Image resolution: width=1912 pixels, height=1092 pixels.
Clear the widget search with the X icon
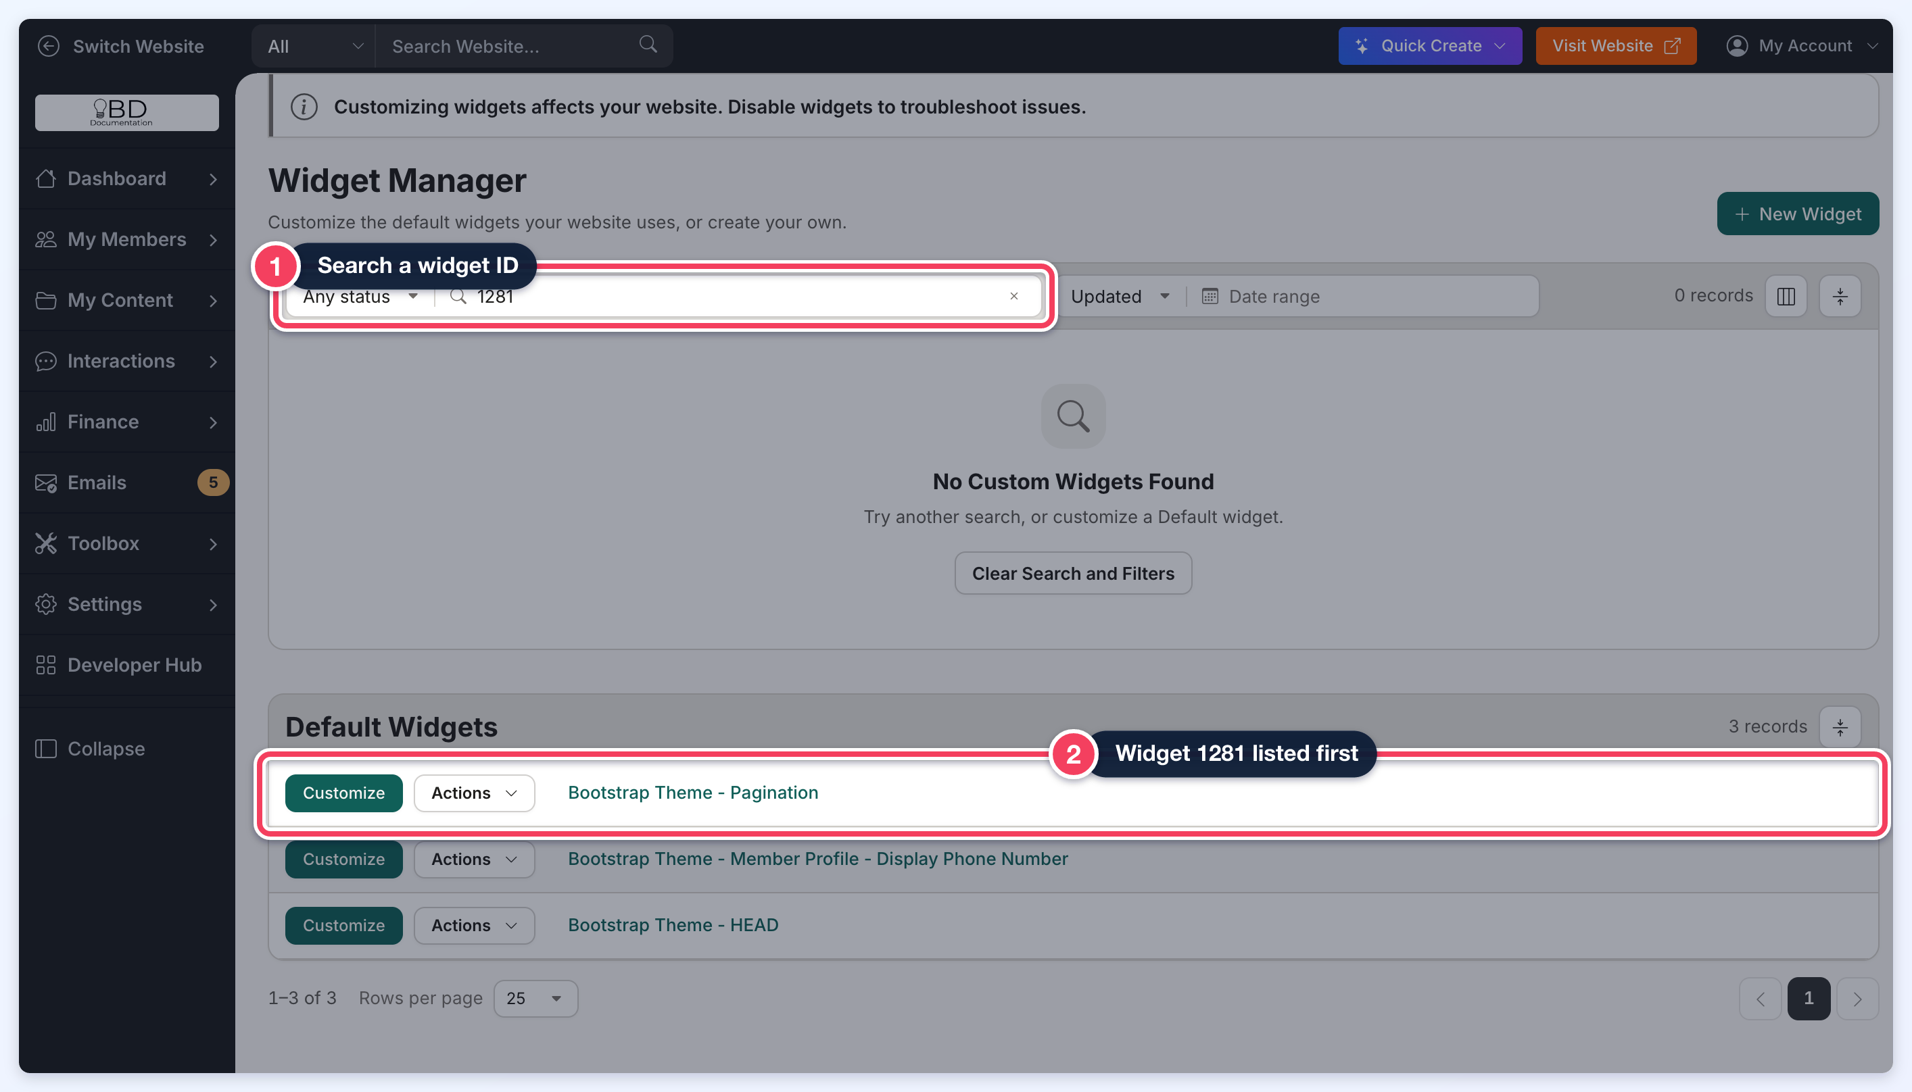click(x=1013, y=296)
